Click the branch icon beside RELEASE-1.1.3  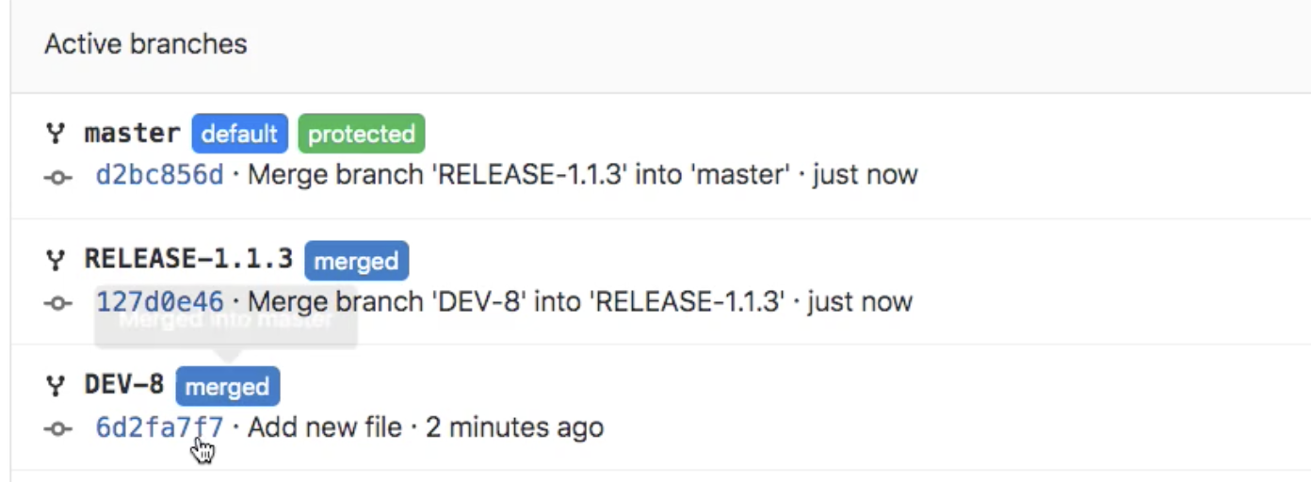57,260
